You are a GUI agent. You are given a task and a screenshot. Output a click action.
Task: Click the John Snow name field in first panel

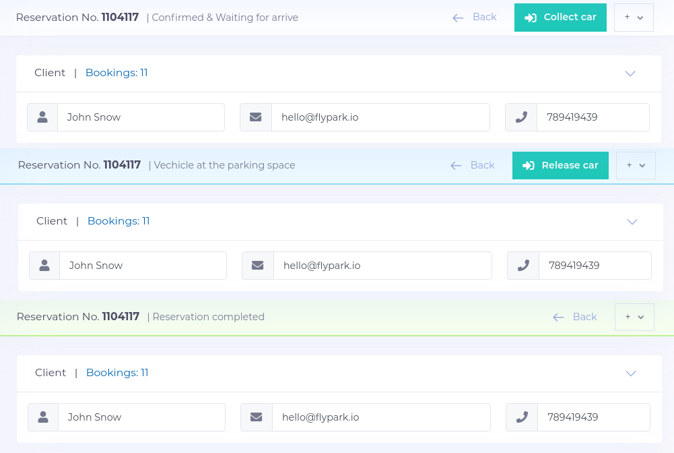(x=141, y=117)
